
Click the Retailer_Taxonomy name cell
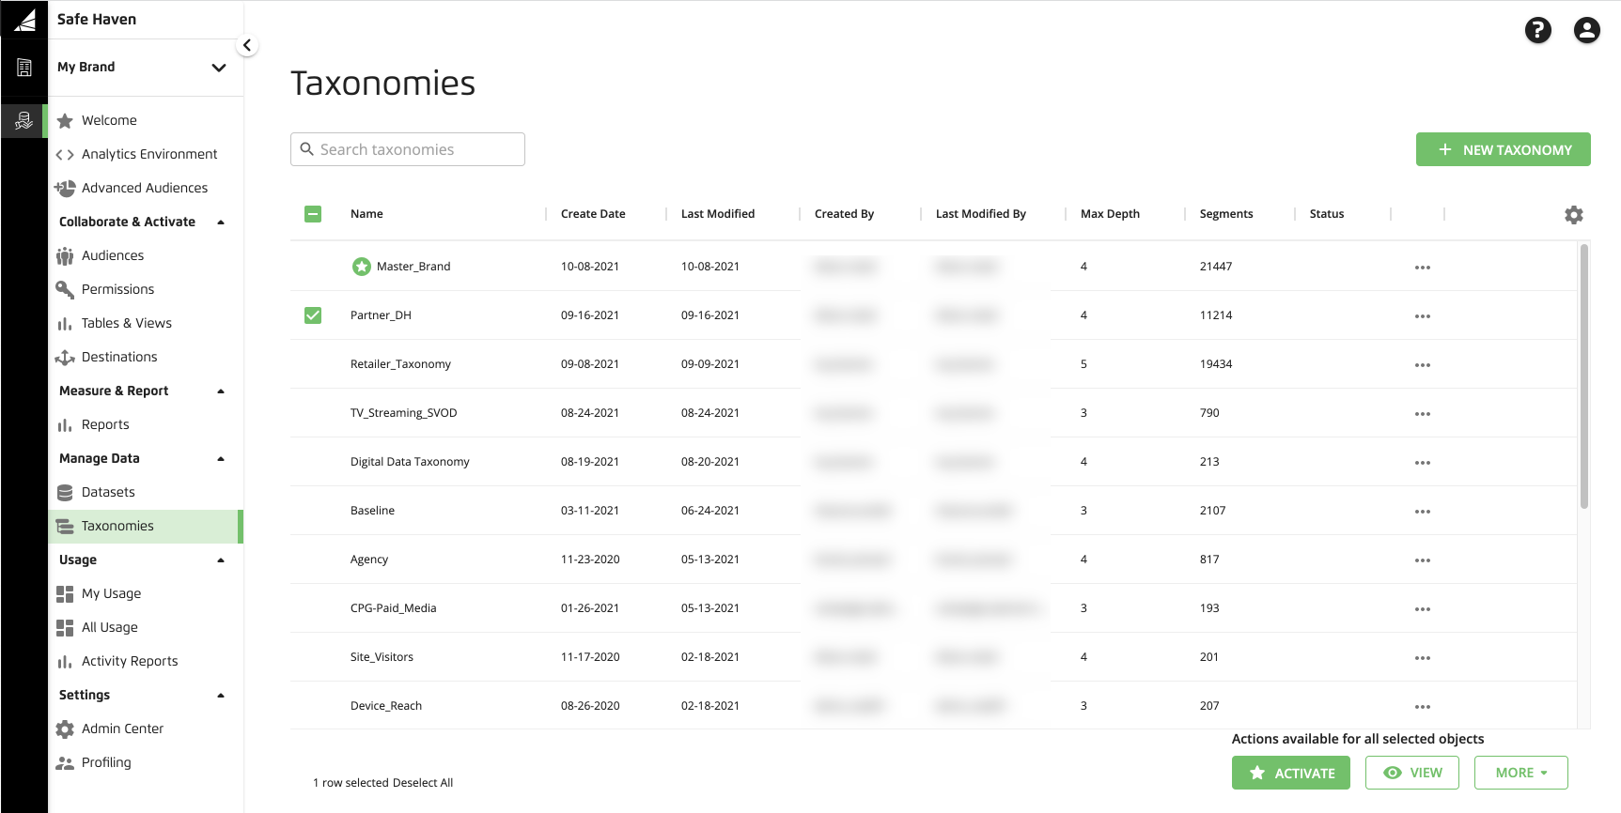point(400,364)
